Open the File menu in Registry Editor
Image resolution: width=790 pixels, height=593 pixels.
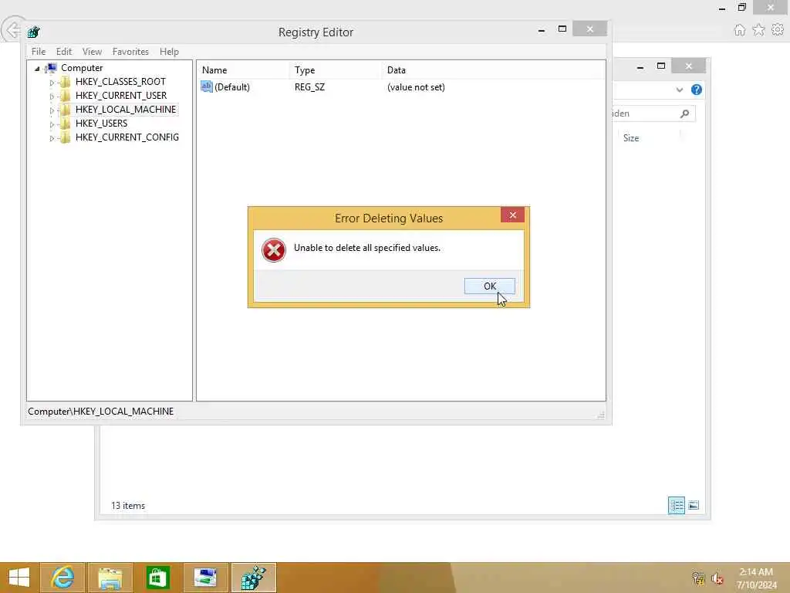39,52
